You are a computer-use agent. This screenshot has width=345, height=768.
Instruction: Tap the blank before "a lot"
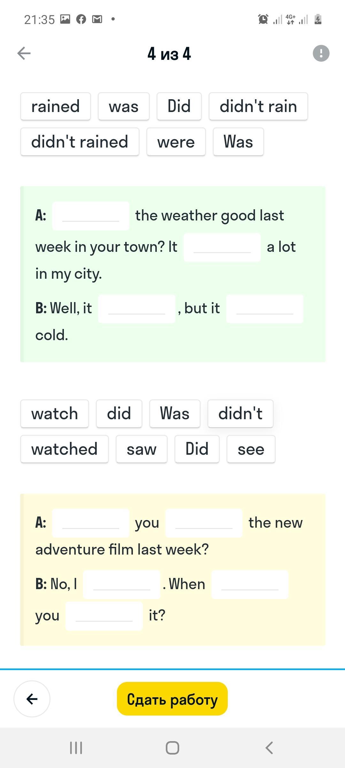pyautogui.click(x=222, y=247)
